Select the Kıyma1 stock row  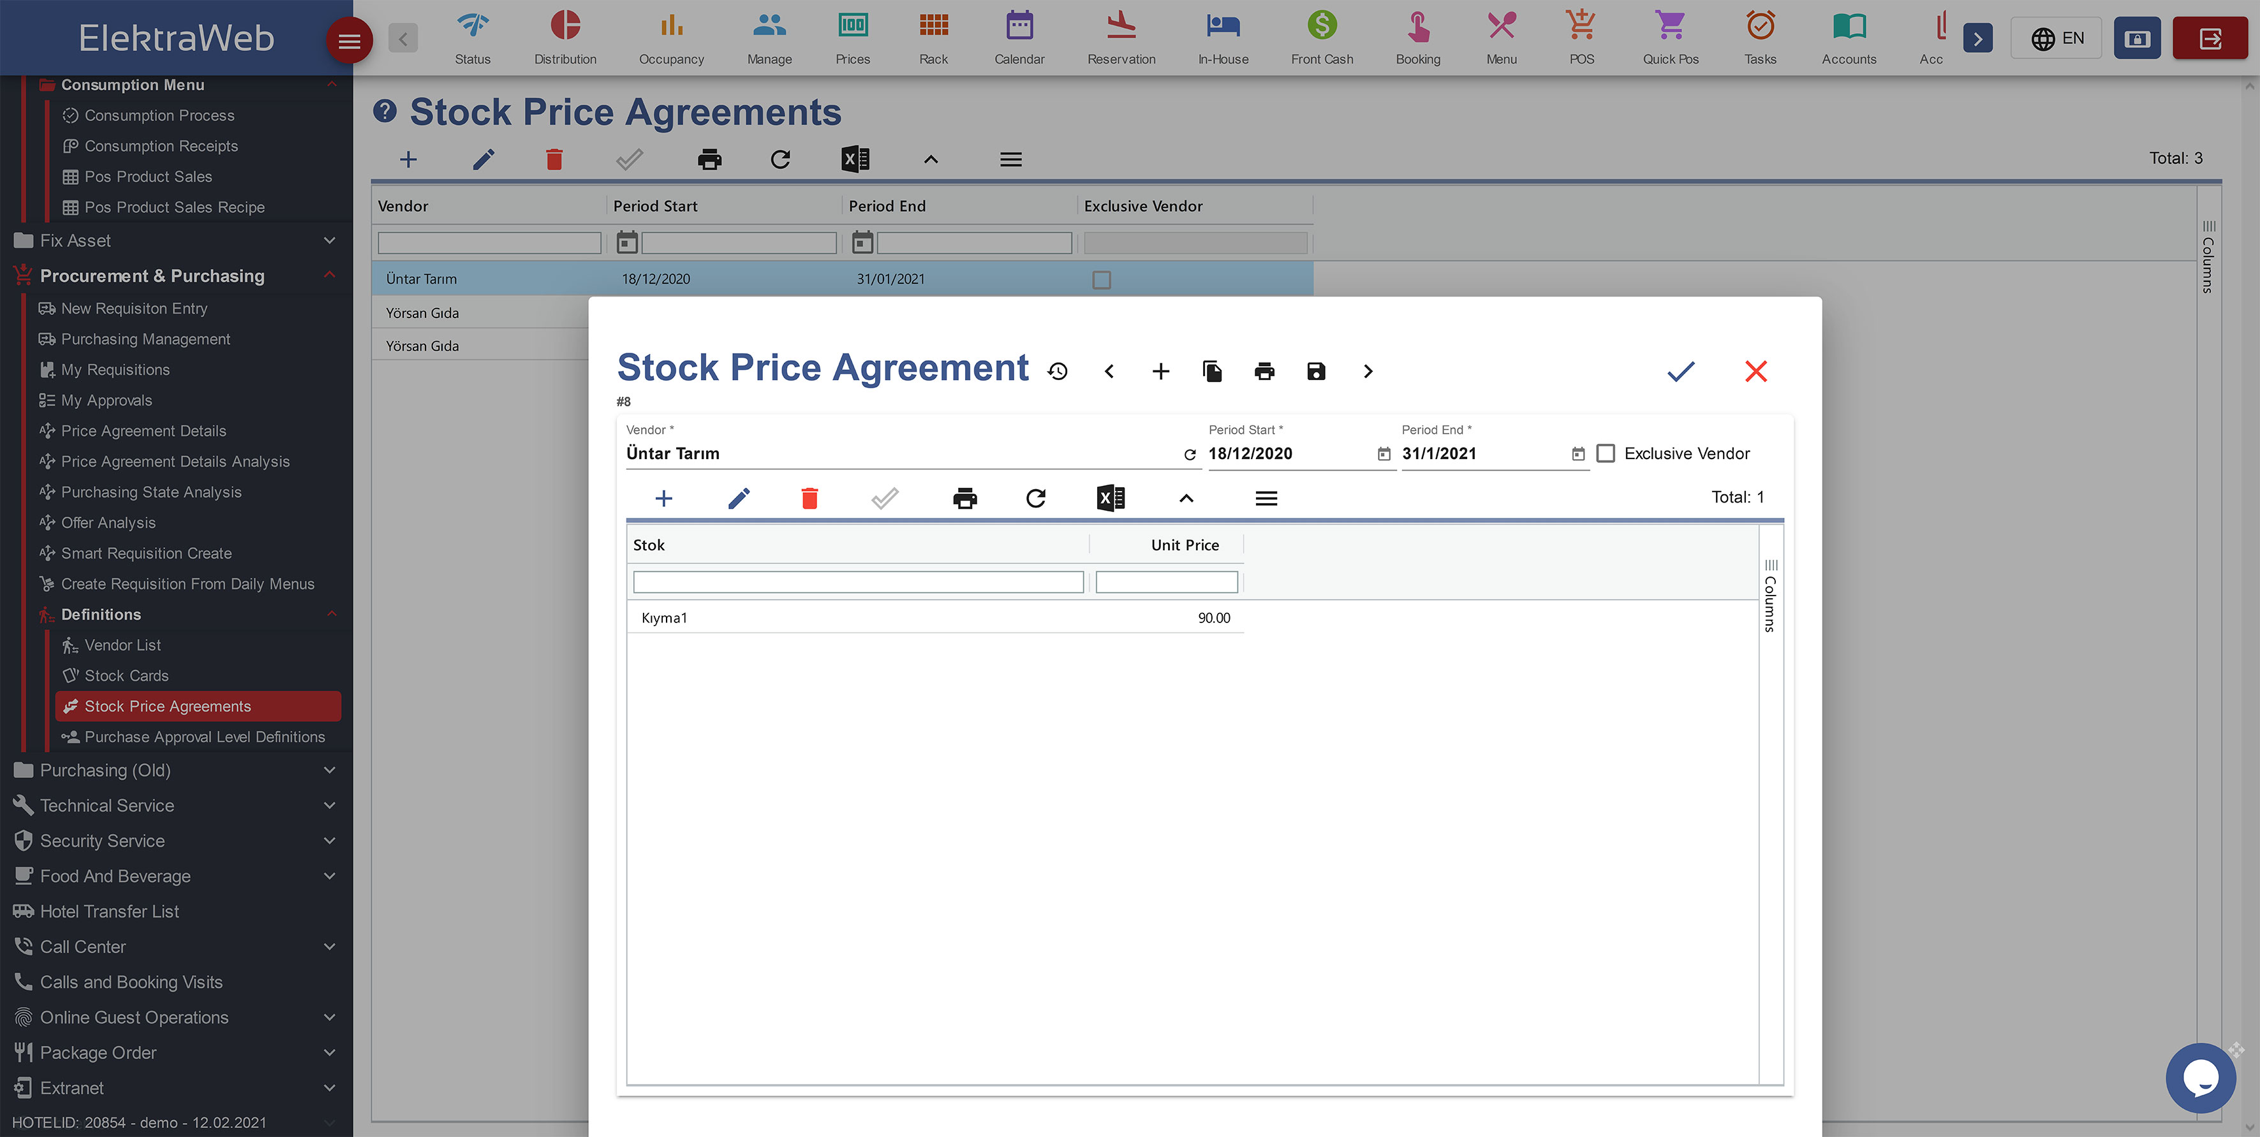[x=935, y=618]
